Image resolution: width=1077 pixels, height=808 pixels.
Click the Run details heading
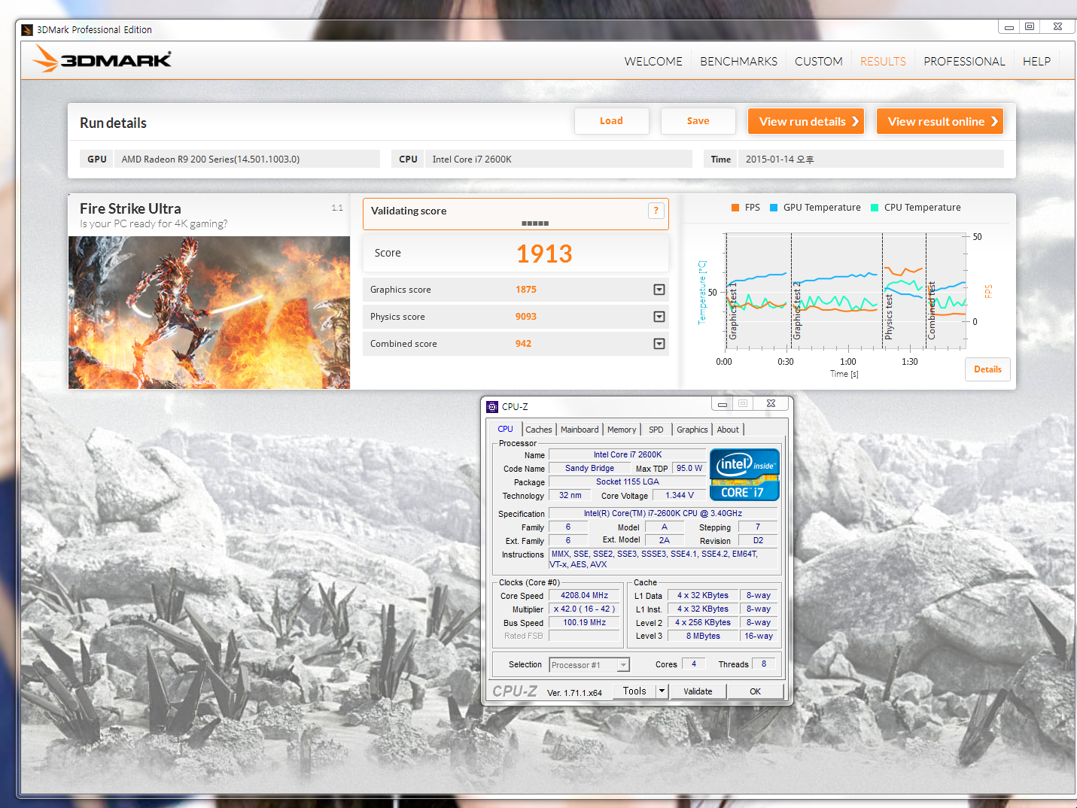tap(113, 123)
